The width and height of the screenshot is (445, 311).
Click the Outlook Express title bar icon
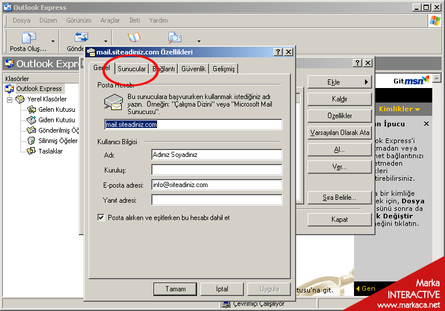click(8, 8)
